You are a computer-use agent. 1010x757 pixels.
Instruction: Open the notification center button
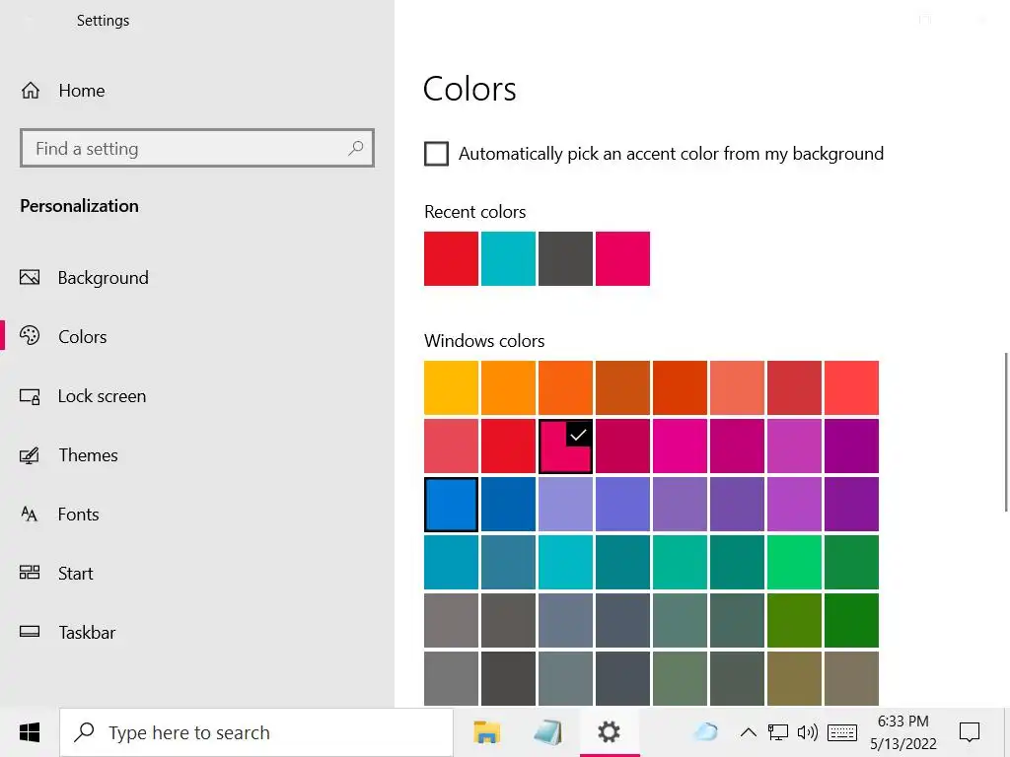tap(970, 732)
